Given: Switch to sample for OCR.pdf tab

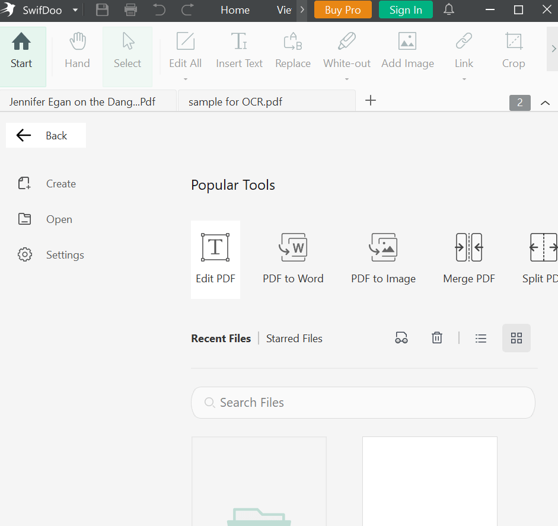Looking at the screenshot, I should 266,101.
